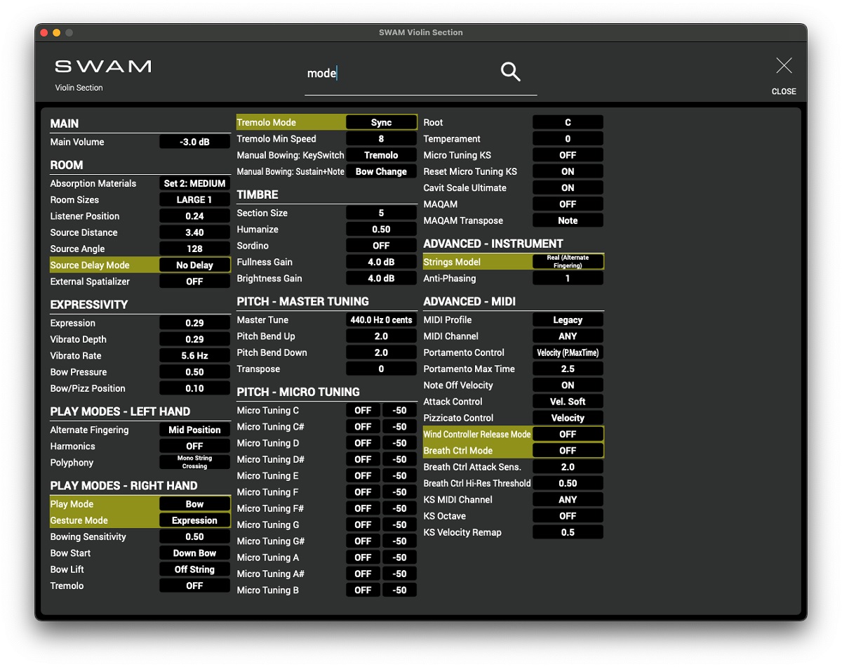Click the Pitch Bend Down 2.0 value
Screen dimensions: 842x667
pos(381,352)
